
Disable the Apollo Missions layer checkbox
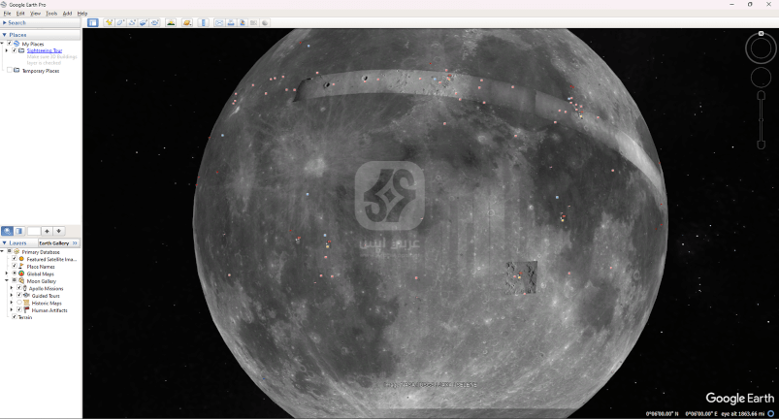(19, 288)
